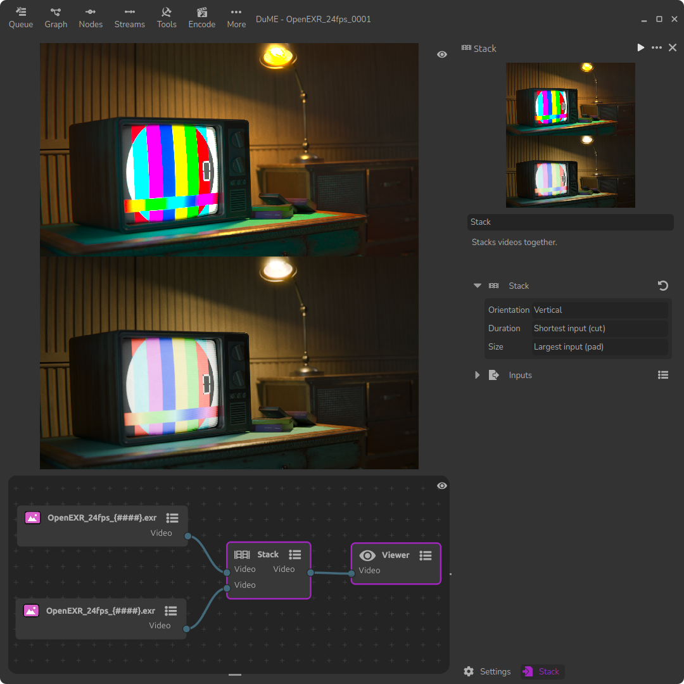Click the Stack preview thumbnail

coord(570,134)
